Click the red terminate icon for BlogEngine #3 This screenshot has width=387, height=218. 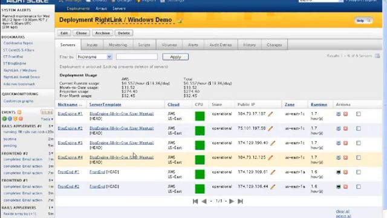(345, 143)
